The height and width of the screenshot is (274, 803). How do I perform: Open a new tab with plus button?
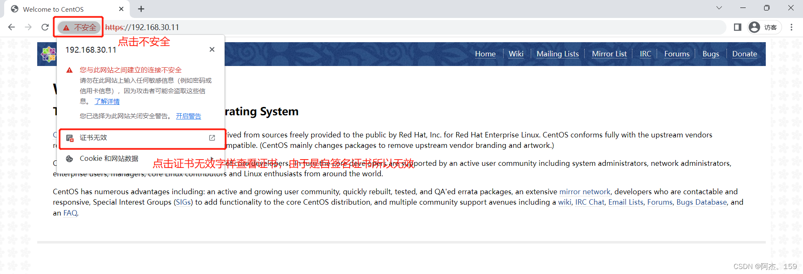tap(141, 9)
